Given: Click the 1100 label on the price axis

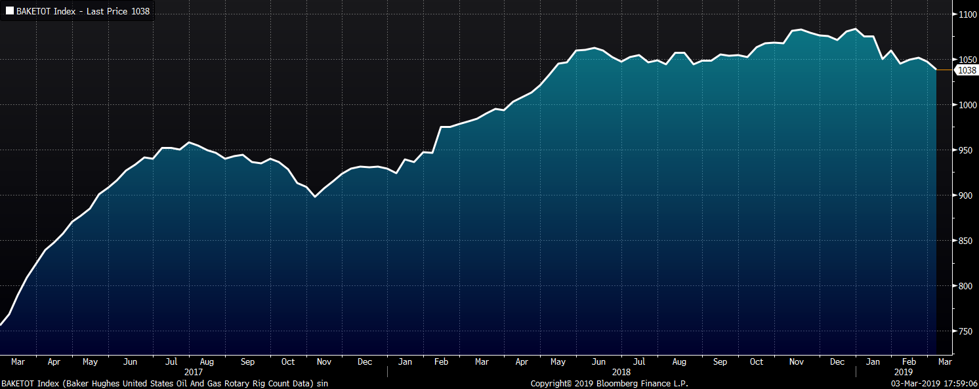Looking at the screenshot, I should tap(967, 14).
